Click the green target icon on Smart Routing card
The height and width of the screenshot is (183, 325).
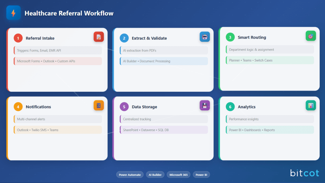pos(311,36)
